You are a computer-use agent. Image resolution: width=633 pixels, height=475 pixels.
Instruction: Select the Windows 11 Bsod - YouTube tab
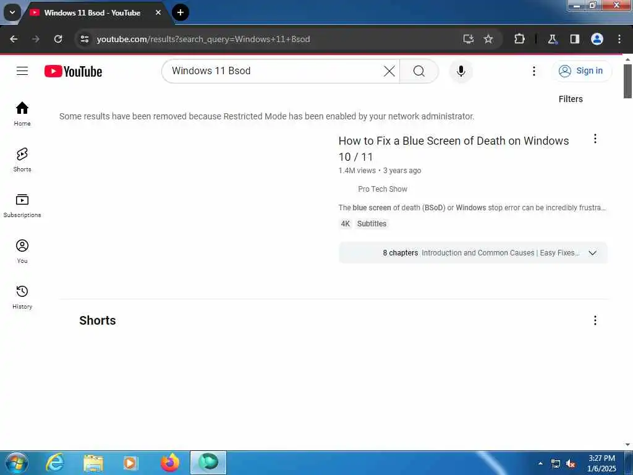[92, 13]
